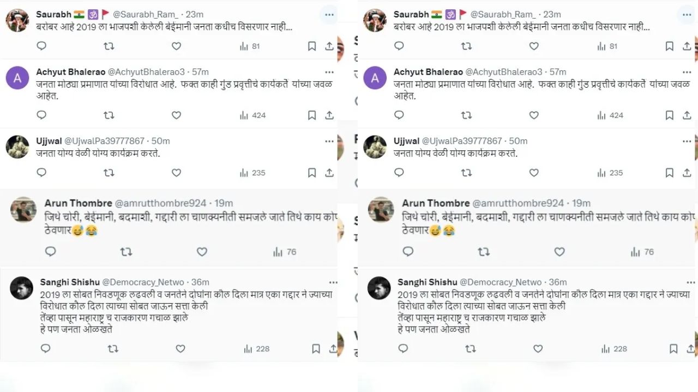Viewport: 698px width, 392px height.
Task: Share Achyut Bhalerao's tweet in right panel
Action: point(687,115)
